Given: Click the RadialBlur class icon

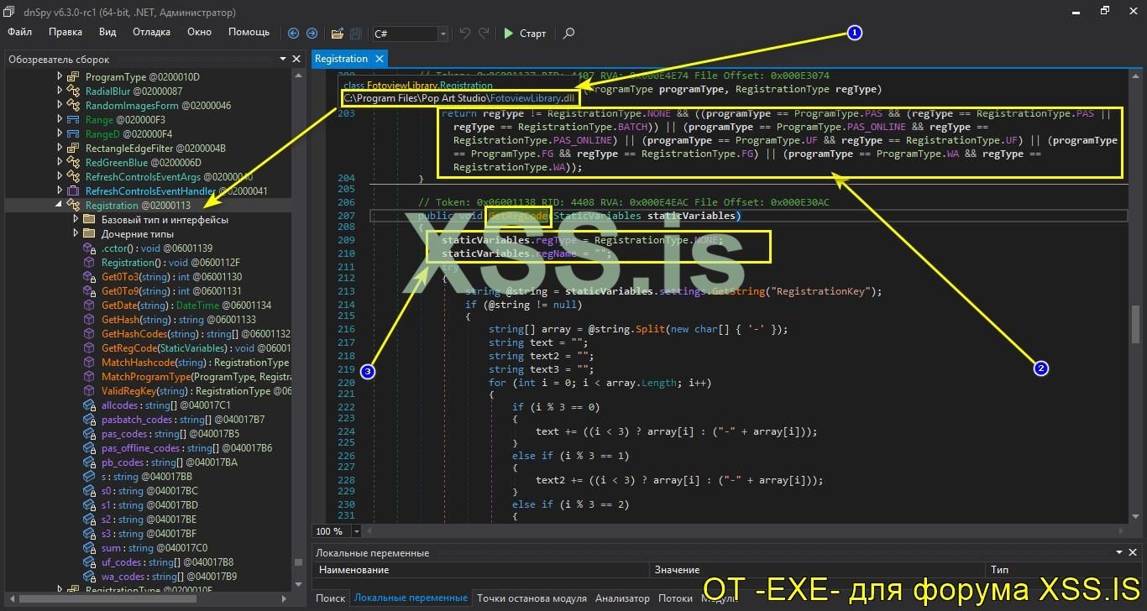Looking at the screenshot, I should click(x=74, y=91).
